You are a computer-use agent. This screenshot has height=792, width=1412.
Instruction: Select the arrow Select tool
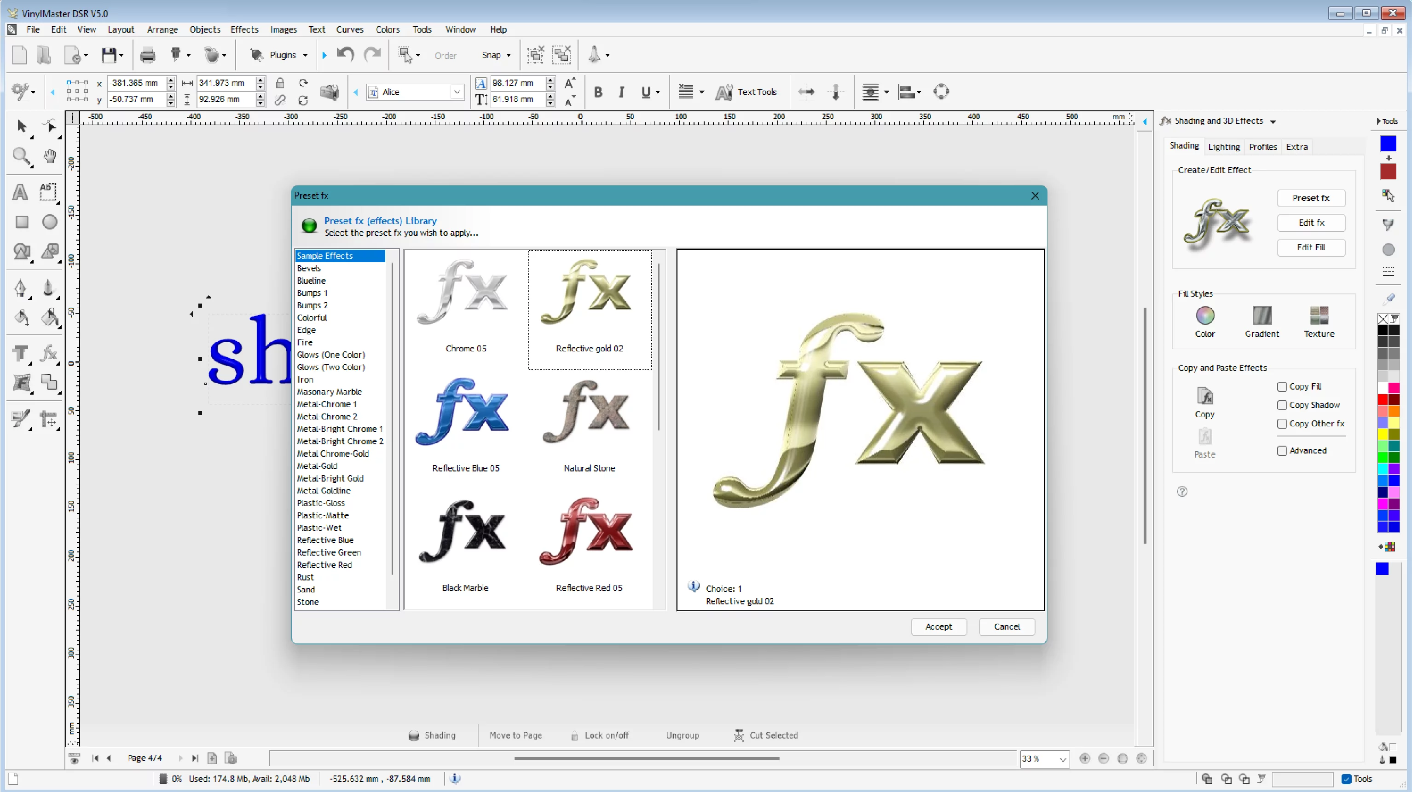[x=22, y=126]
